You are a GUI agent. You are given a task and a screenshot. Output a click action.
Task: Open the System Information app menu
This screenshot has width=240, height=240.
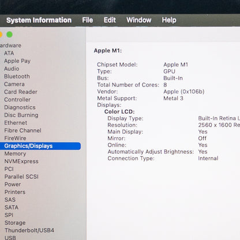(x=39, y=20)
